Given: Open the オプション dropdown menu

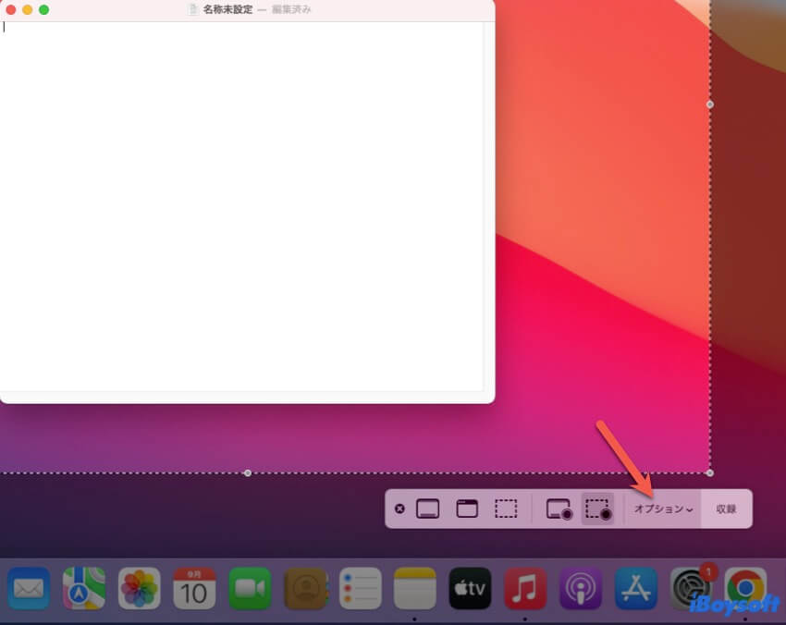Looking at the screenshot, I should coord(663,509).
